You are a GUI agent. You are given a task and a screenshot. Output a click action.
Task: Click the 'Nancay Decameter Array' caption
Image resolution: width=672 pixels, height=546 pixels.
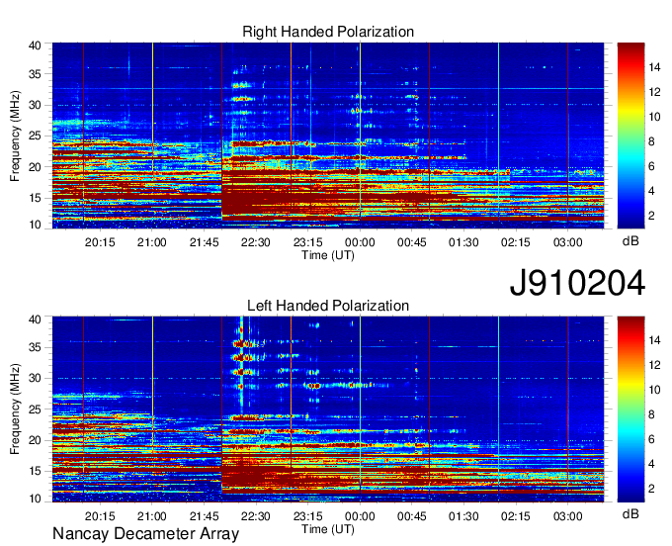145,534
